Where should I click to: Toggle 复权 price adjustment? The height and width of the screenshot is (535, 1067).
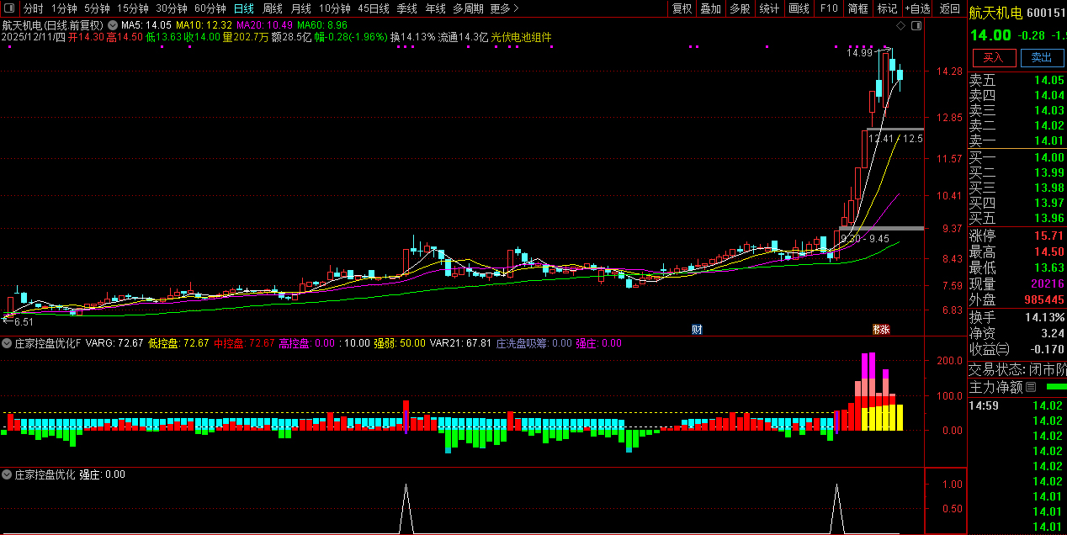pos(682,8)
